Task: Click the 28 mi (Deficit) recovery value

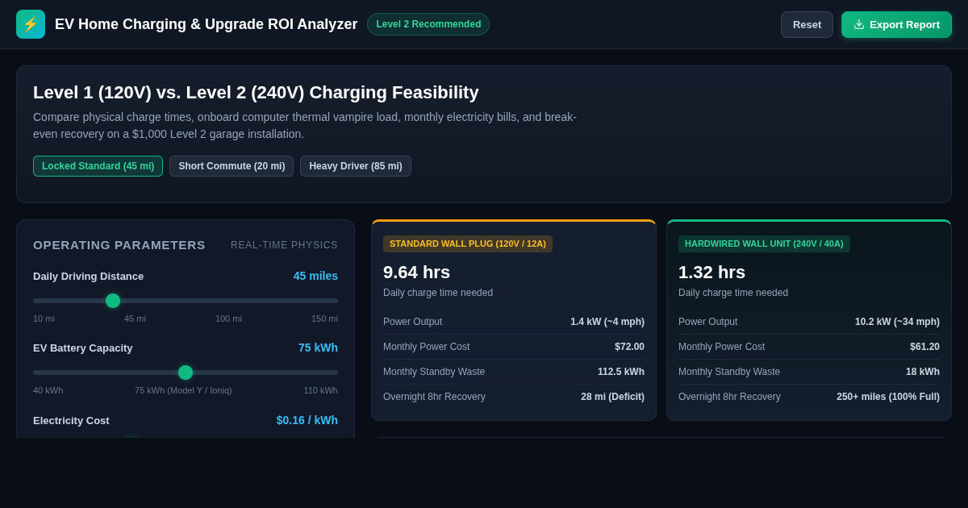Action: (x=612, y=397)
